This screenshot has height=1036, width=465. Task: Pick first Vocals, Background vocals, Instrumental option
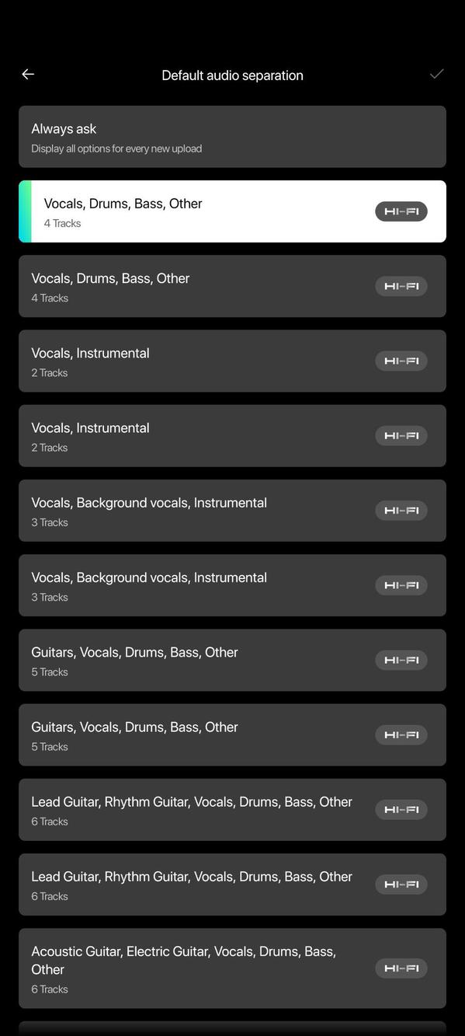pyautogui.click(x=232, y=511)
